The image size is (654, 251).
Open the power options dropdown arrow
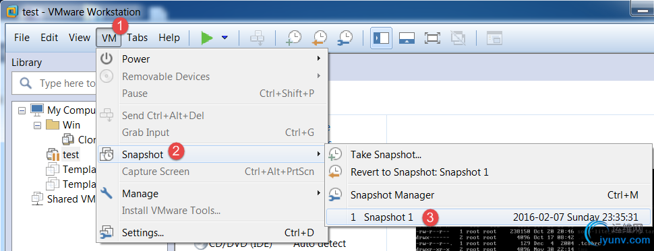[225, 38]
